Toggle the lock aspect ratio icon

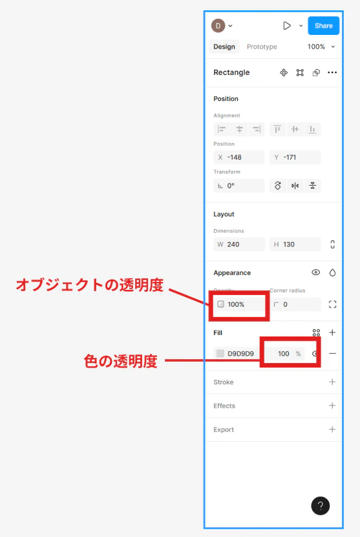tap(332, 245)
